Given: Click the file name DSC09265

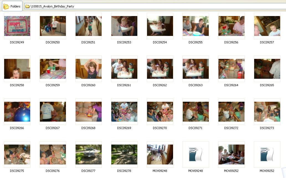Looking at the screenshot, I should click(x=267, y=85).
